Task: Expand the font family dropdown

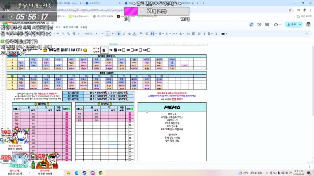Action: (x=91, y=34)
